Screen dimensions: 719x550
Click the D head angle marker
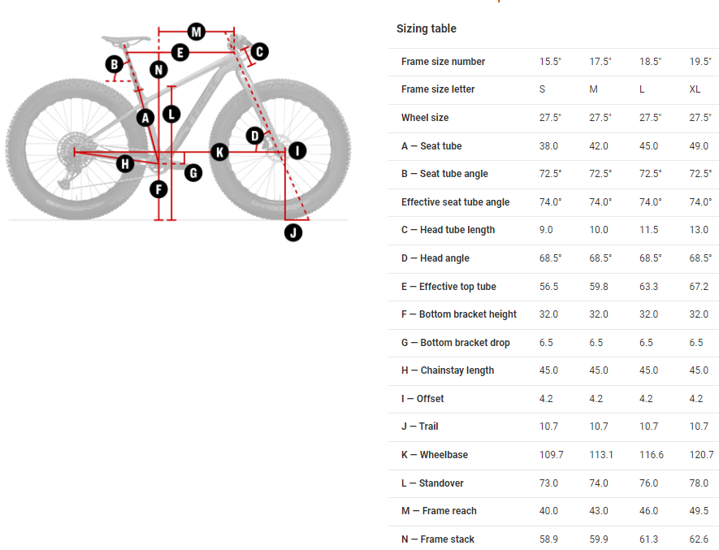[255, 135]
